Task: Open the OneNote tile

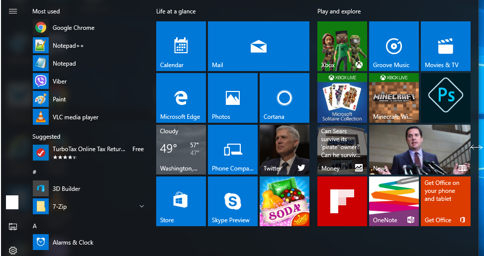Action: point(394,201)
